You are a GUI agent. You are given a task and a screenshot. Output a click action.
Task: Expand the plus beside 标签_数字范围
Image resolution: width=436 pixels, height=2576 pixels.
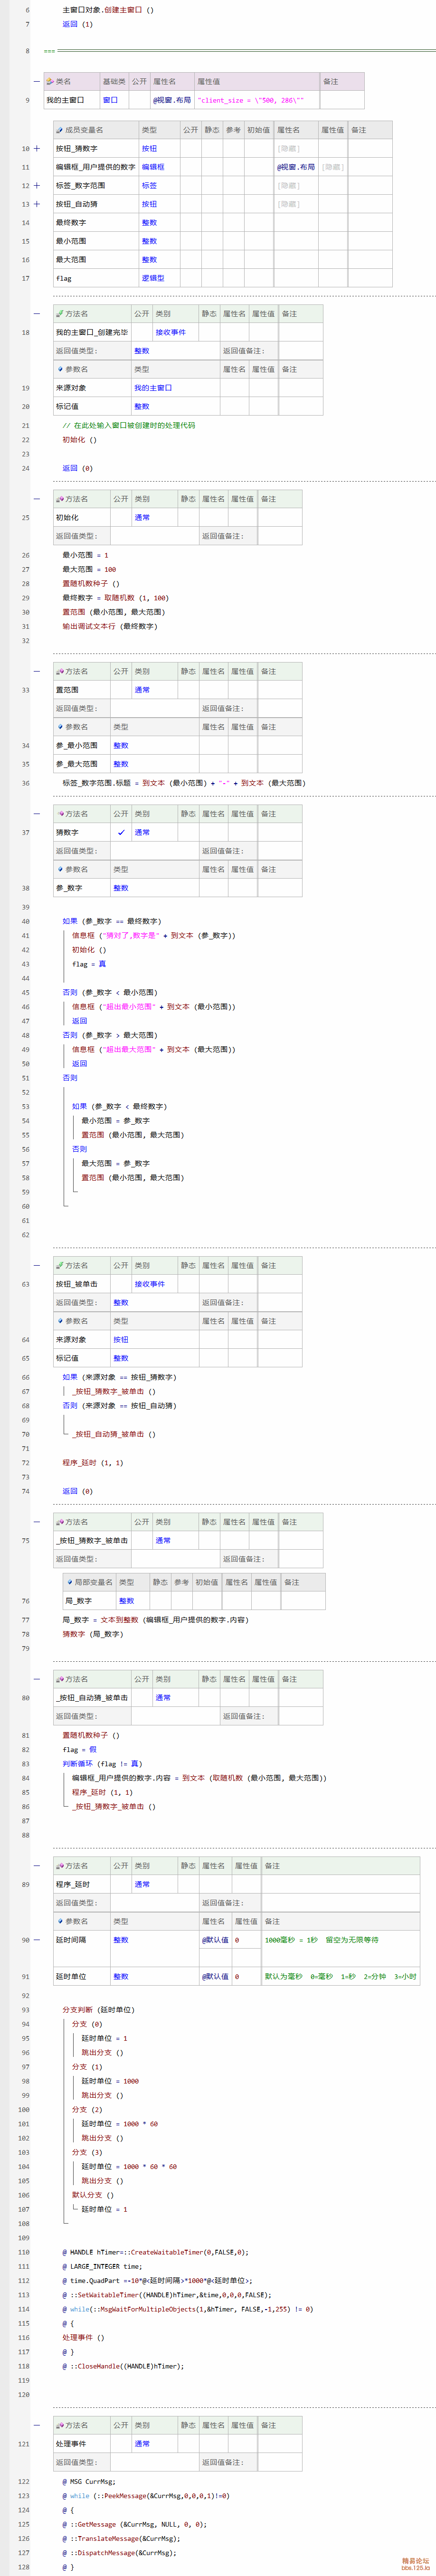[37, 185]
